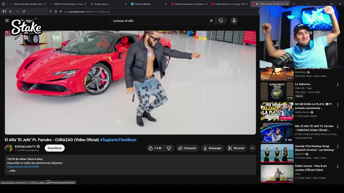This screenshot has height=193, width=344.
Task: Click the Stake.pe logo overlay
Action: (x=26, y=28)
